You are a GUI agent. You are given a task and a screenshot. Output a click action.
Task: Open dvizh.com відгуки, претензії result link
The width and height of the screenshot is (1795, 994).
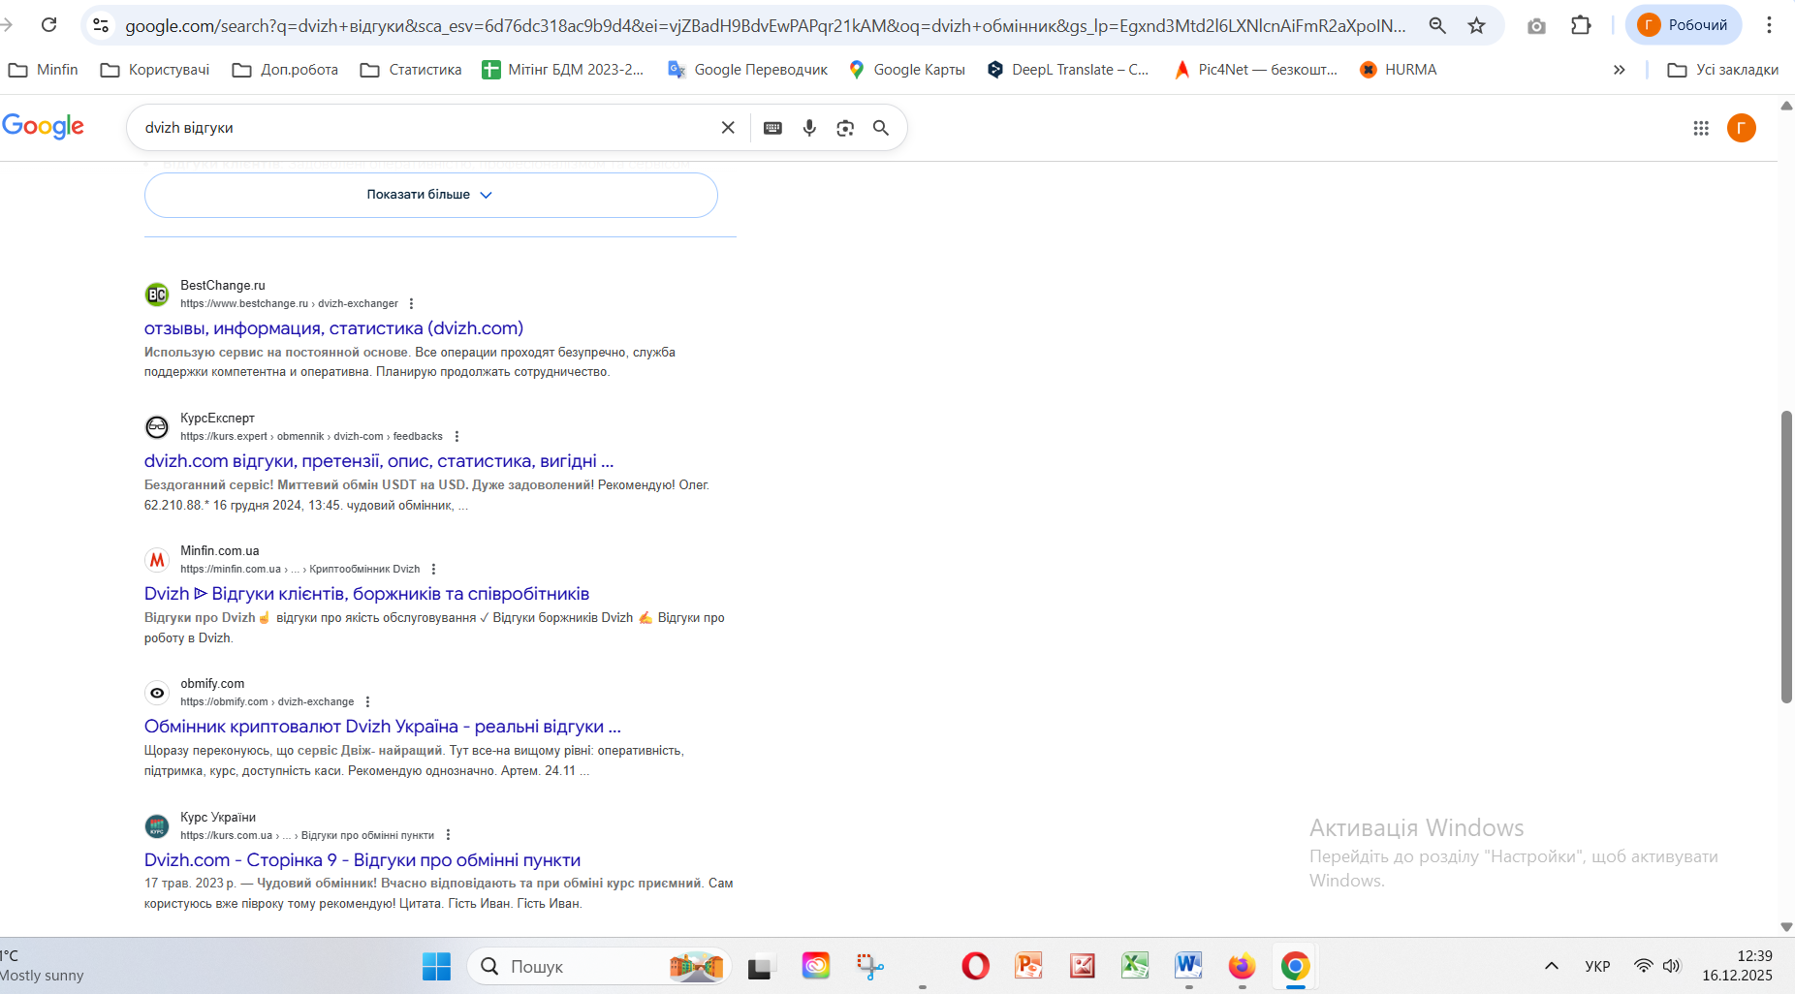379,461
